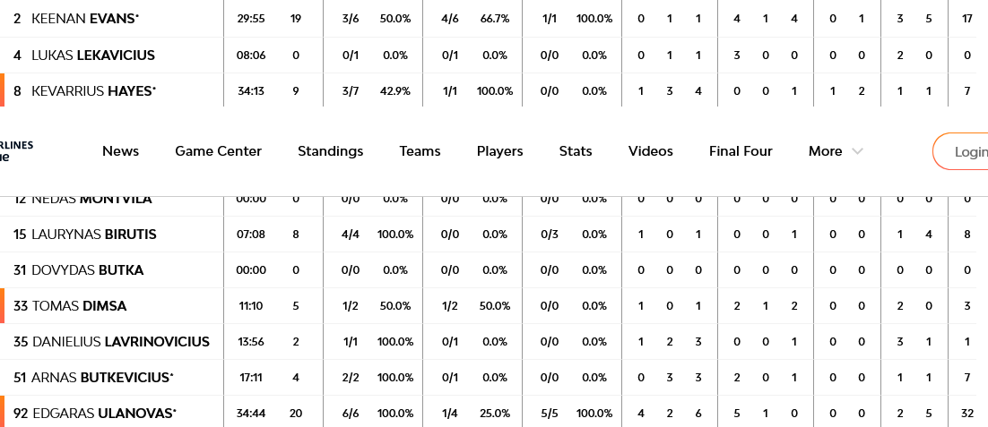This screenshot has height=427, width=988.
Task: Go to Game Center page
Action: [218, 151]
